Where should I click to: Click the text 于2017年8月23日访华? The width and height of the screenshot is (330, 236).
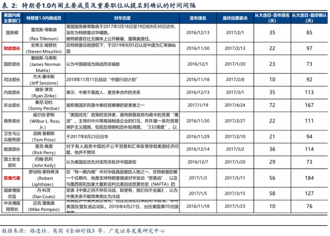coord(88,136)
